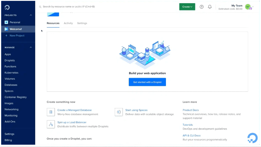The height and width of the screenshot is (147, 261).
Task: Open the help question mark icon
Action: pyautogui.click(x=202, y=7)
